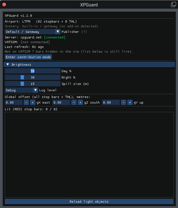Click the gY up offset input field
This screenshot has height=208, width=178.
pos(111,102)
